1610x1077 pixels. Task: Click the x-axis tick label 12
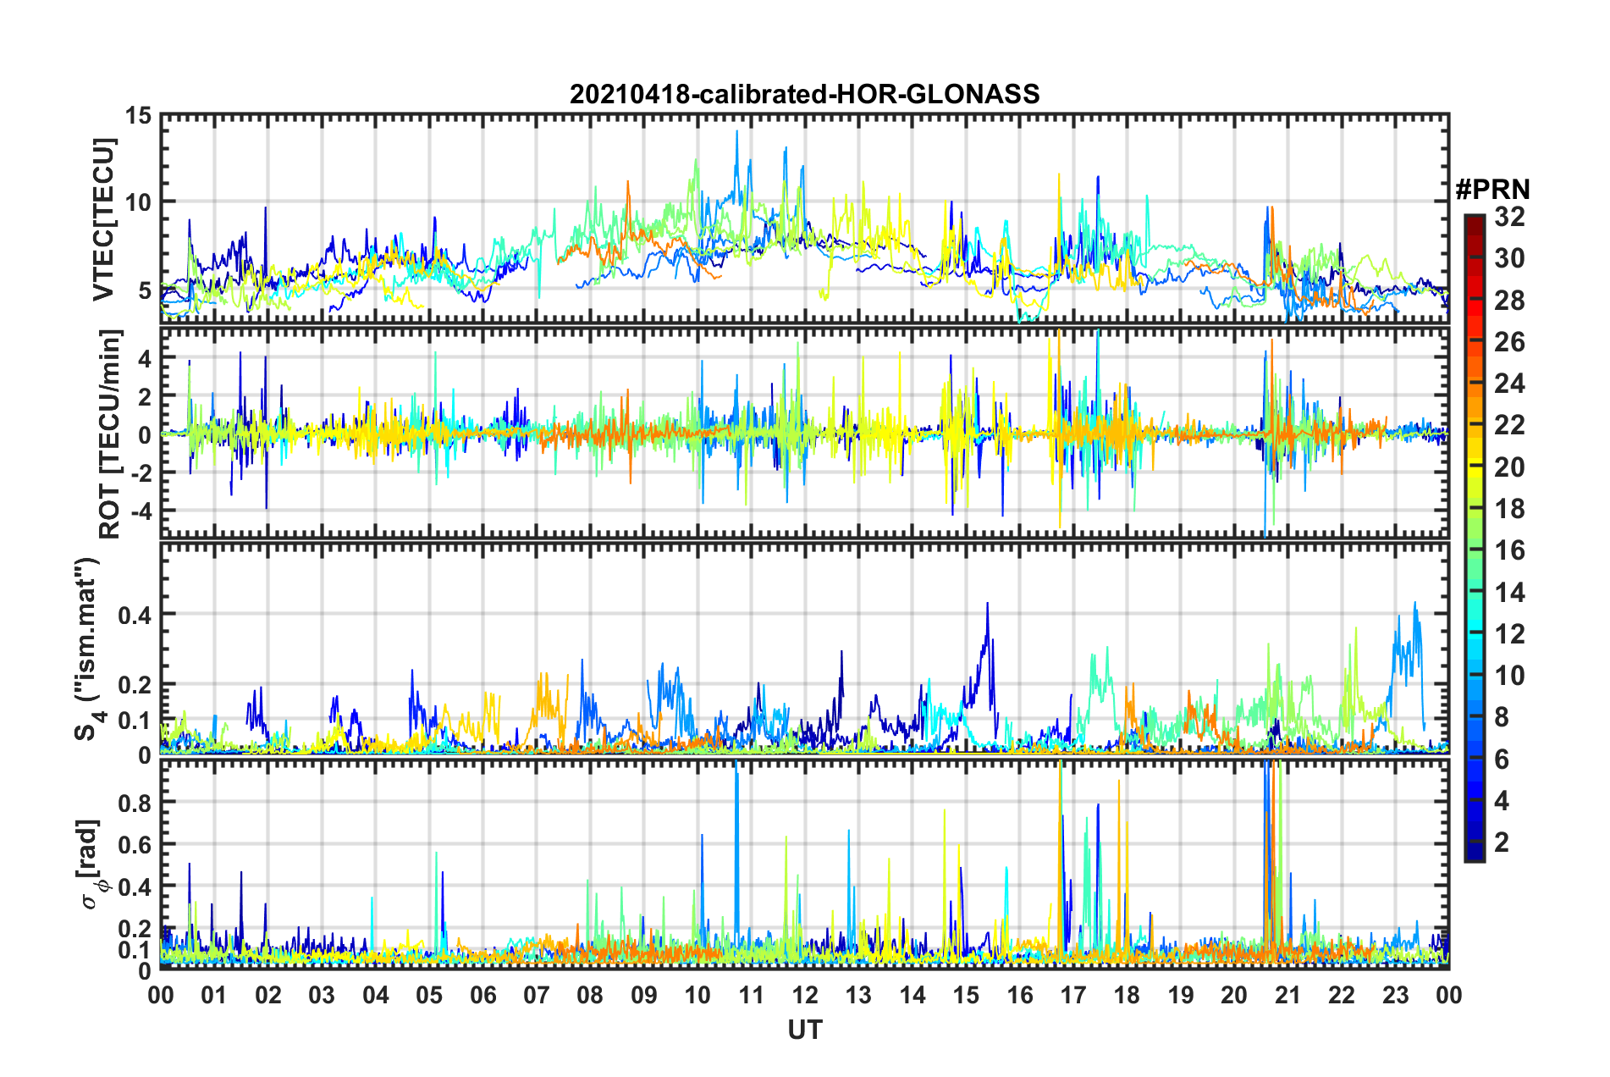804,995
